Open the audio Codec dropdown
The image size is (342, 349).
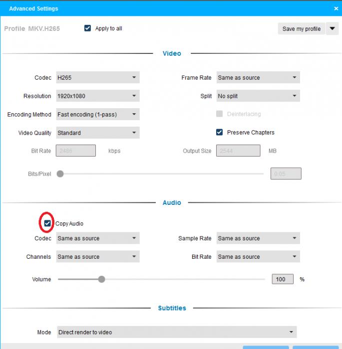[x=97, y=238]
